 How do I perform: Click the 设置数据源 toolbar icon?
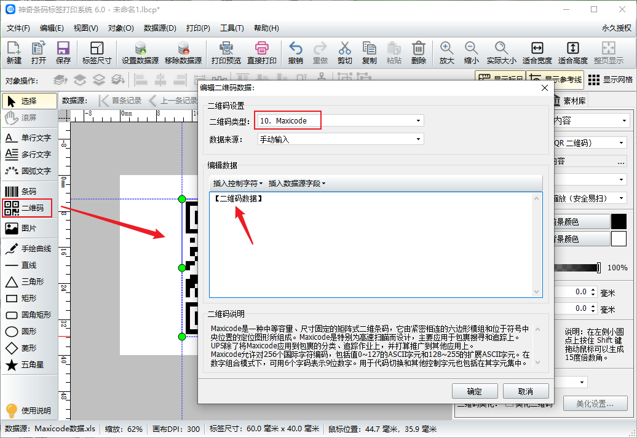click(x=140, y=53)
